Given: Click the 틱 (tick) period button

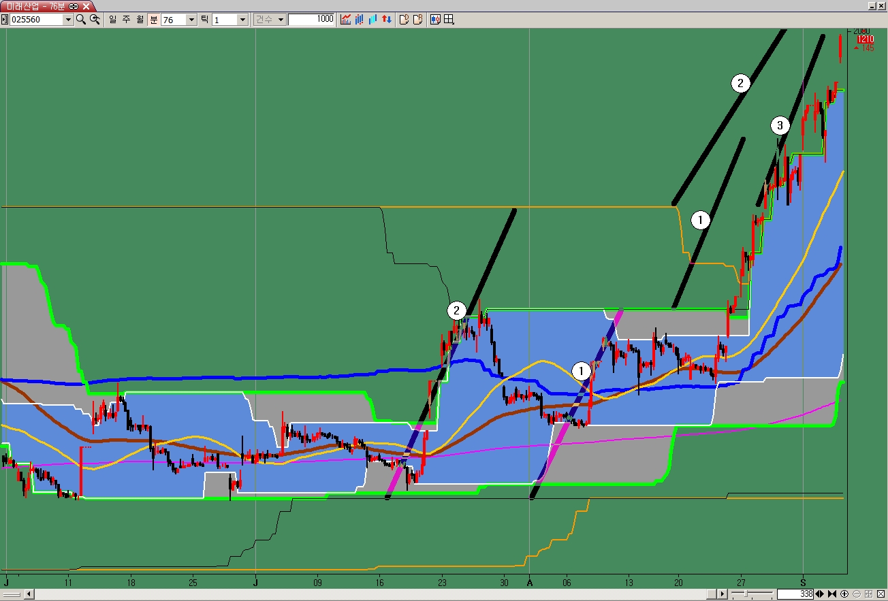Looking at the screenshot, I should [x=204, y=20].
